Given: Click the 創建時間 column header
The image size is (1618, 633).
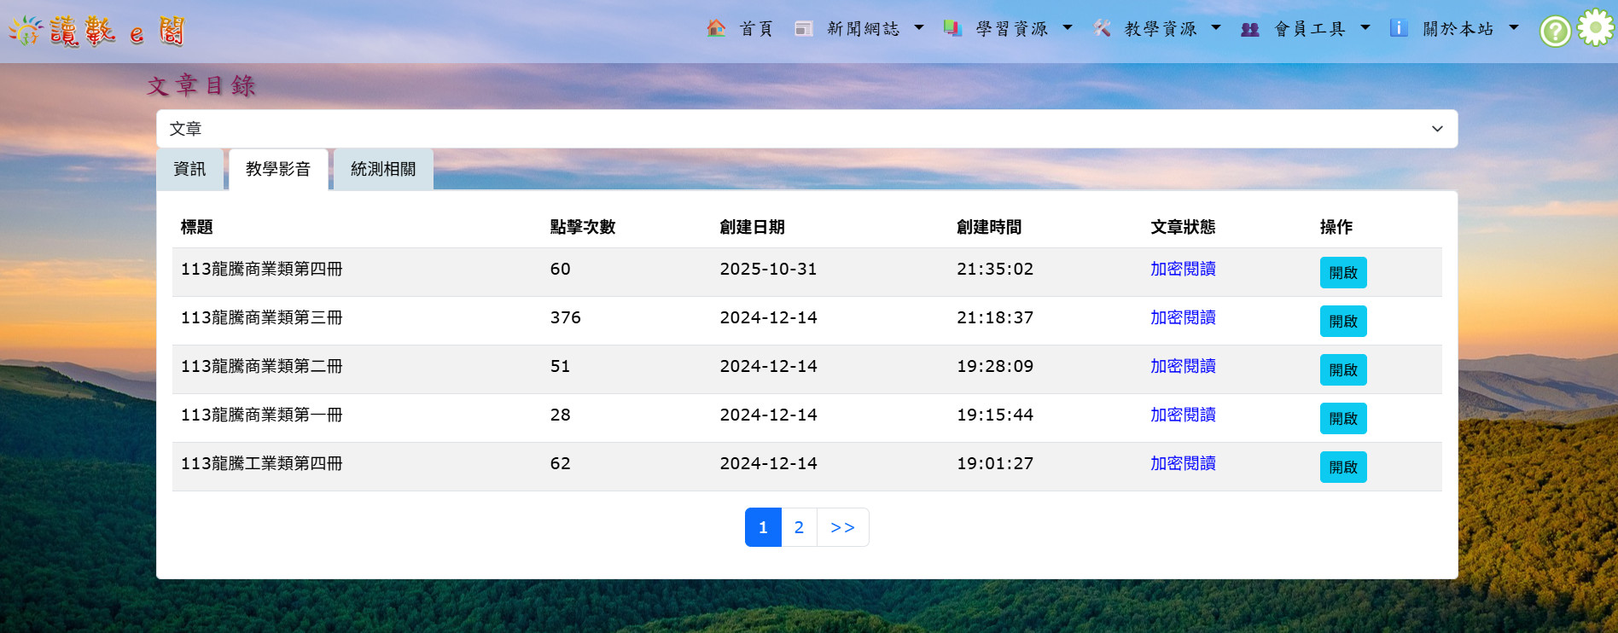Looking at the screenshot, I should click(x=989, y=227).
